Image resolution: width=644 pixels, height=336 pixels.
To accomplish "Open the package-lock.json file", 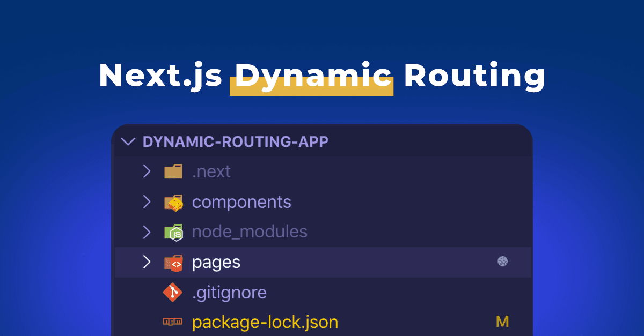I will tap(265, 322).
